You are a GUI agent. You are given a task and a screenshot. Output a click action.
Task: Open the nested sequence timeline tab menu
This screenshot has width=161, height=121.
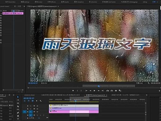coord(107,95)
